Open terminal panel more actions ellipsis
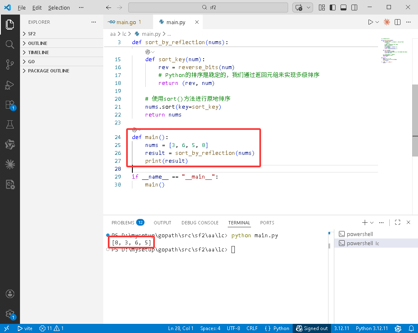 381,222
